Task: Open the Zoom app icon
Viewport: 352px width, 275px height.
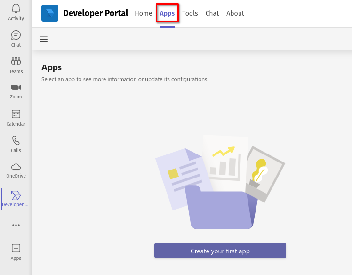Action: [x=16, y=88]
